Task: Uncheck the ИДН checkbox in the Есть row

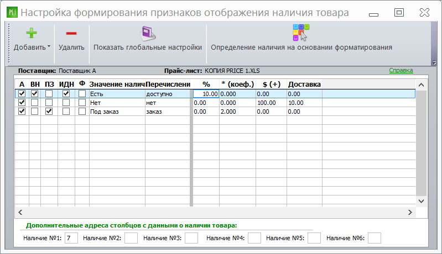Action: tap(66, 94)
